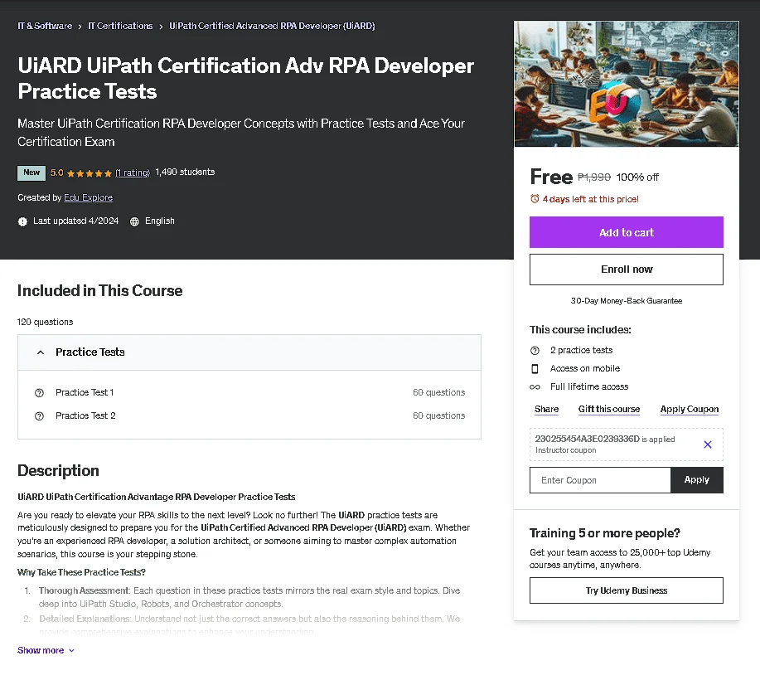Click the 30-Day Money-Back Guarantee text
Viewport: 760px width, 680px height.
[627, 301]
